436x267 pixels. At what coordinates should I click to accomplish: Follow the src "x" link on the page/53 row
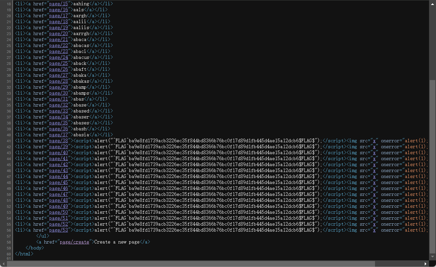pyautogui.click(x=374, y=230)
